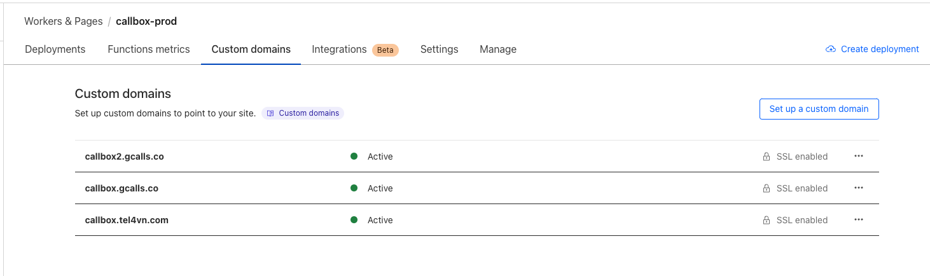Click Set up a custom domain button

click(819, 109)
